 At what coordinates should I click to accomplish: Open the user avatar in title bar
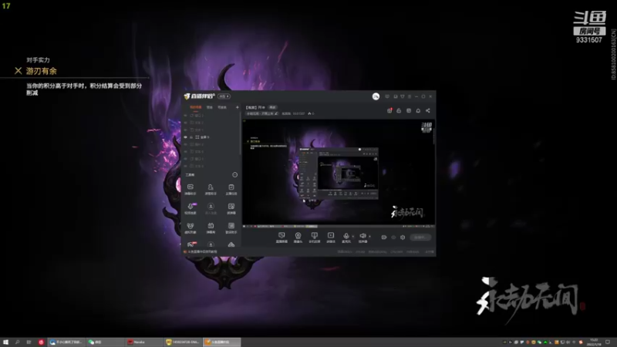pos(376,96)
